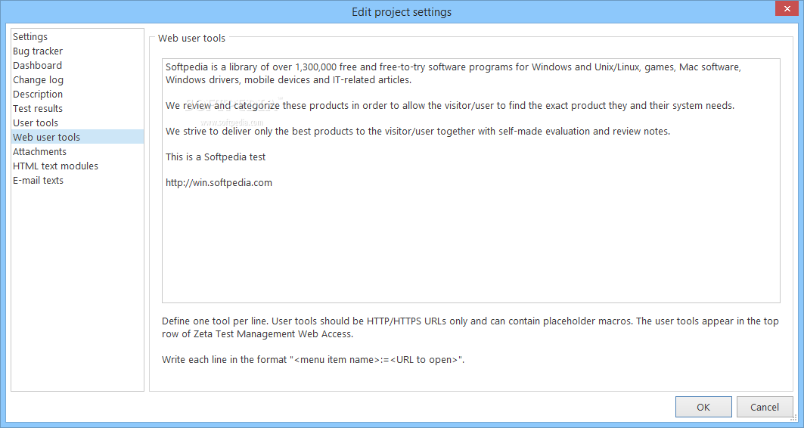The height and width of the screenshot is (428, 804).
Task: Click the line 'This is a Softpedia test'
Action: [x=216, y=157]
